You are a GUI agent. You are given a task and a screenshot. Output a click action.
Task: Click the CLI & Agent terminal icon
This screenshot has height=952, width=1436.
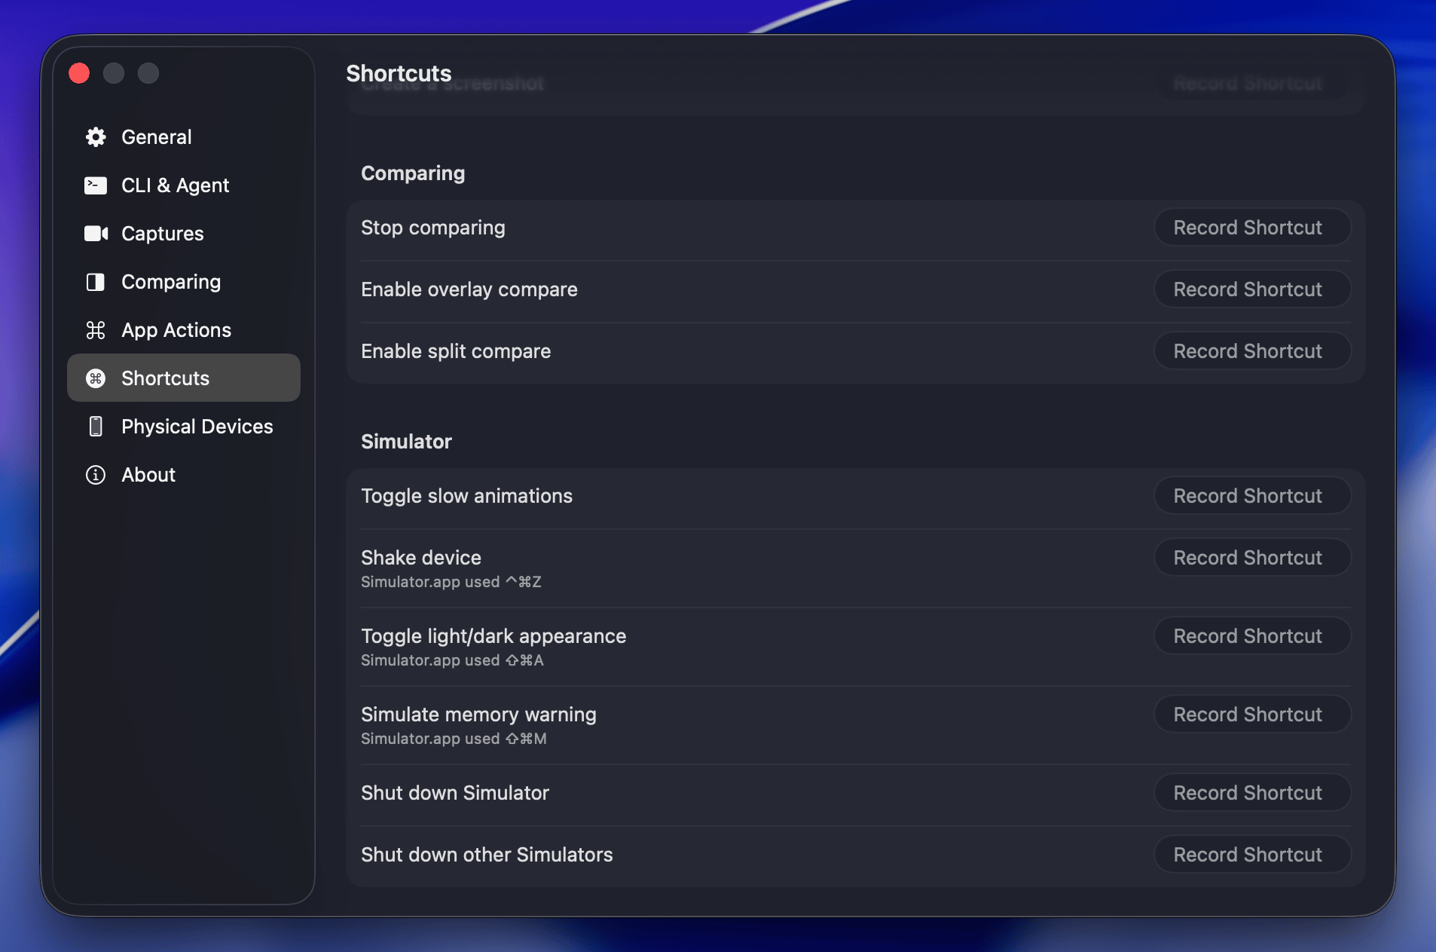pyautogui.click(x=96, y=185)
